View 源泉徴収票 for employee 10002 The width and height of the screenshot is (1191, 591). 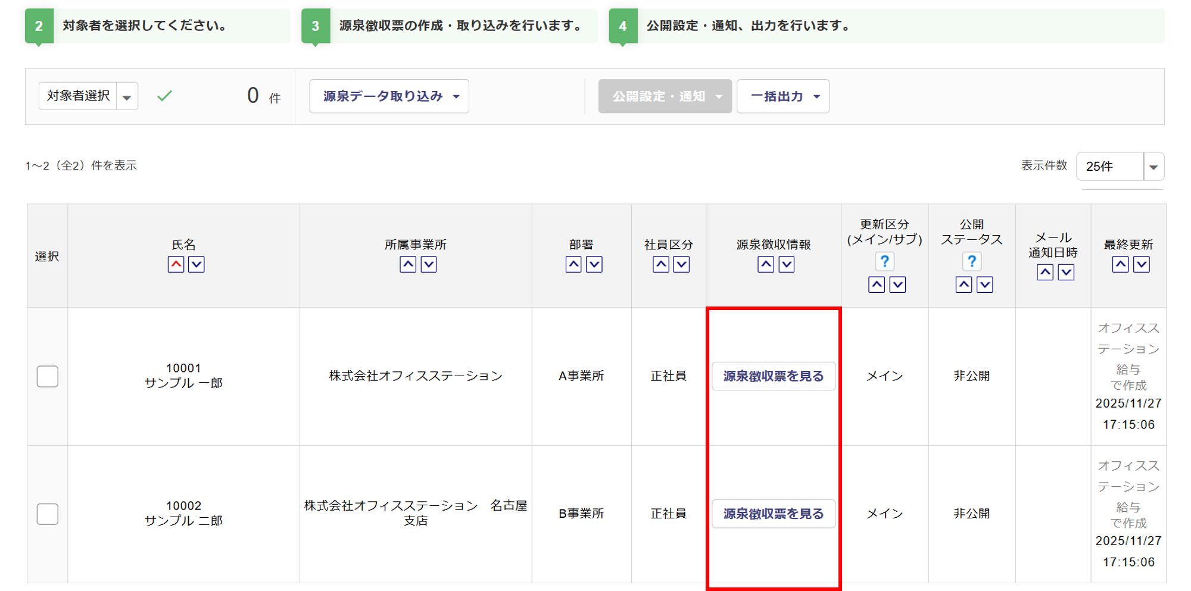coord(773,514)
